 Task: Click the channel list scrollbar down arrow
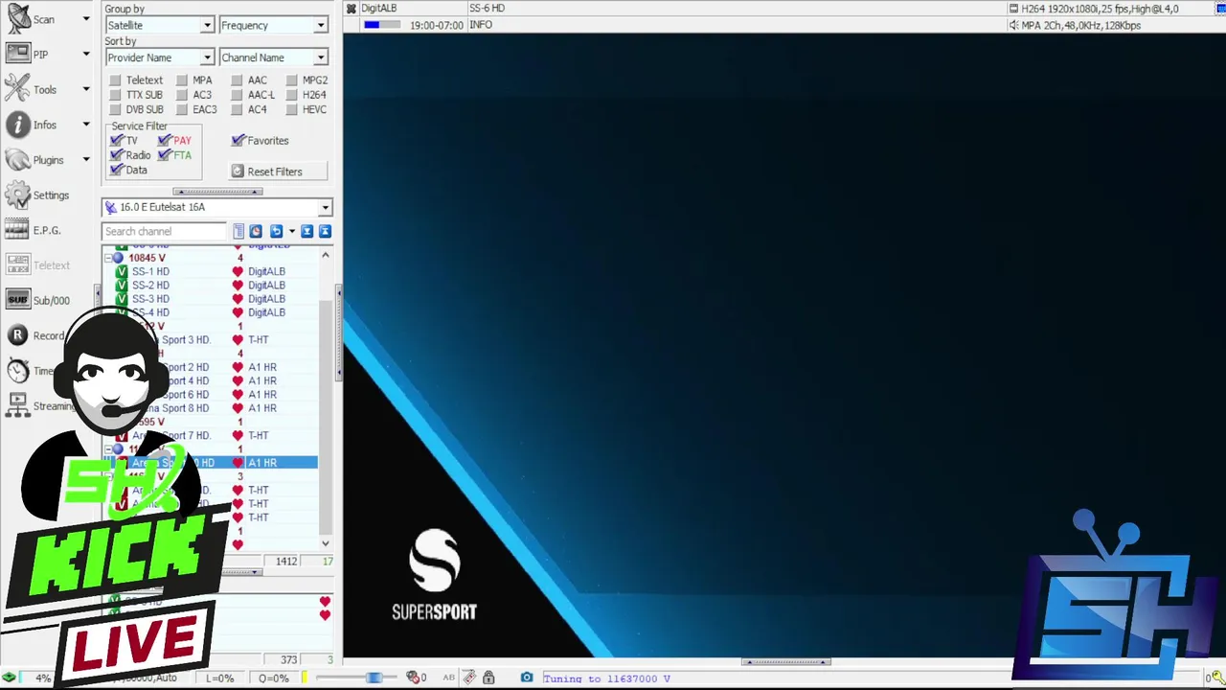pos(326,543)
